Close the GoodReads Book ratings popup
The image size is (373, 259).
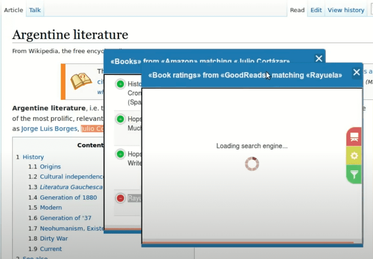click(x=356, y=72)
